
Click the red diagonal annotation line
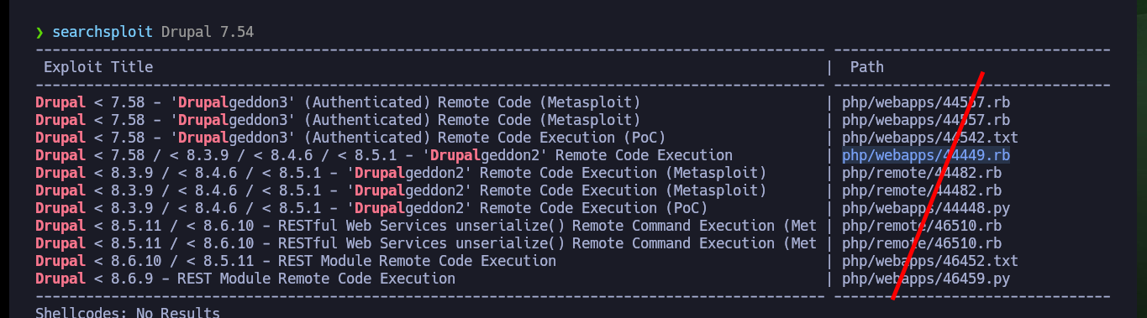(937, 185)
